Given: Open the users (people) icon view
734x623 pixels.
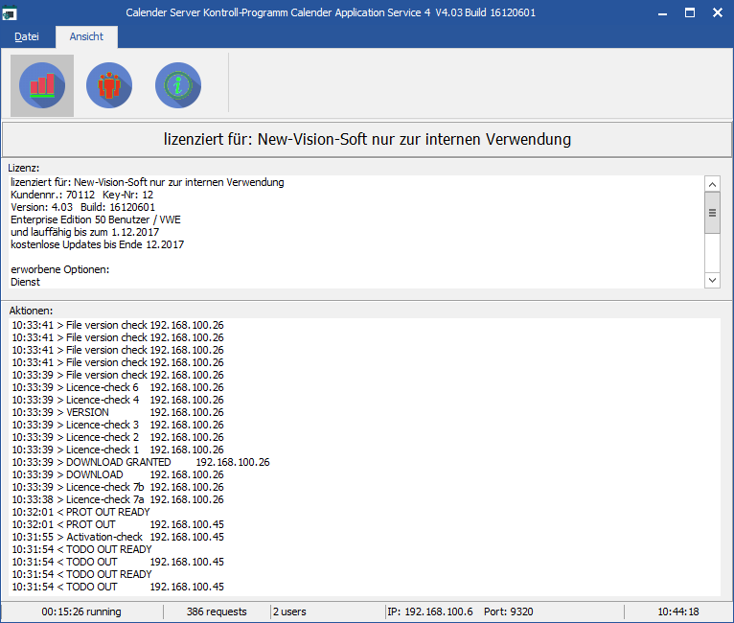Looking at the screenshot, I should point(109,85).
